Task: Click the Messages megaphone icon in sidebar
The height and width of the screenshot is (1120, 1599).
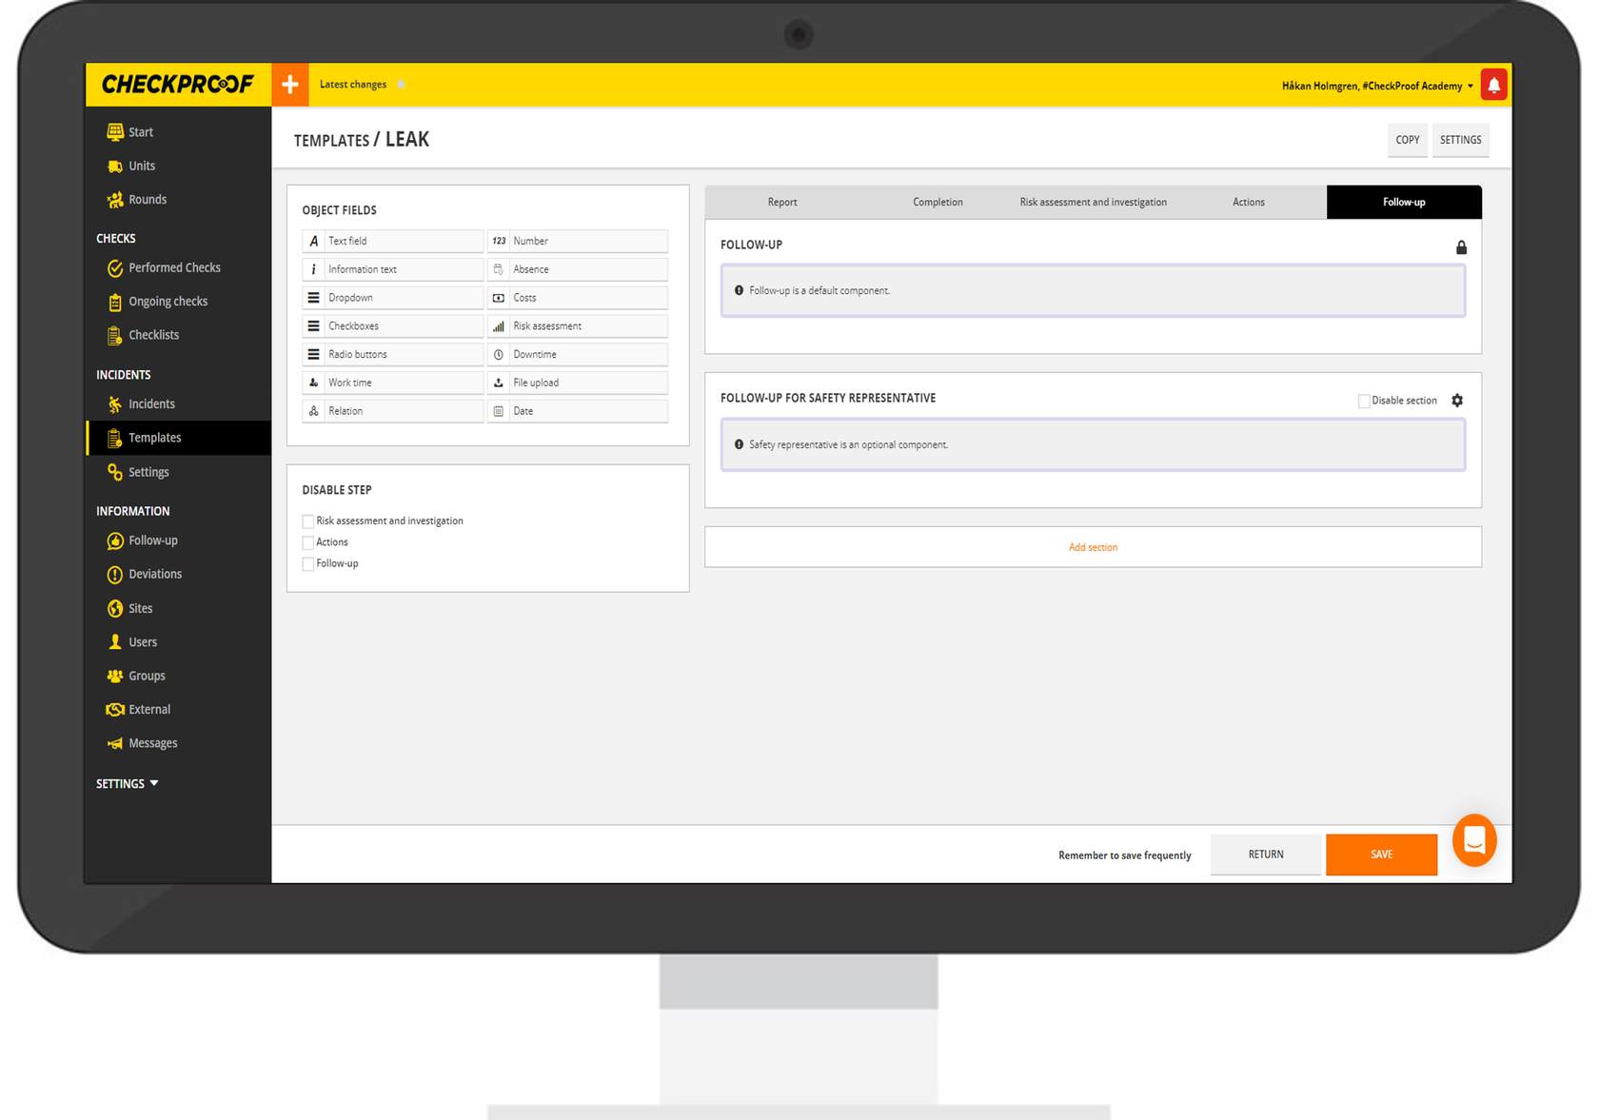Action: [x=115, y=743]
